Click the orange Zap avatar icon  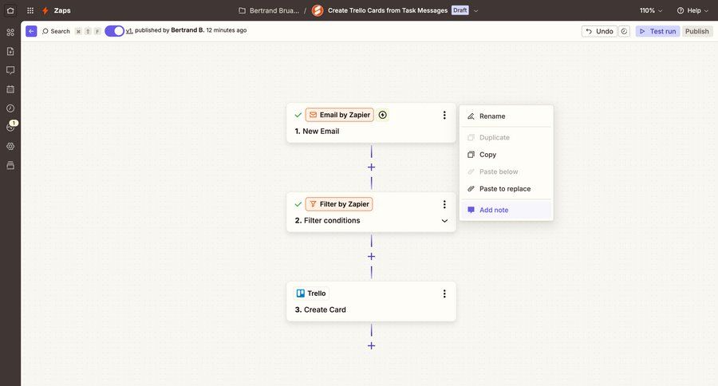[318, 10]
